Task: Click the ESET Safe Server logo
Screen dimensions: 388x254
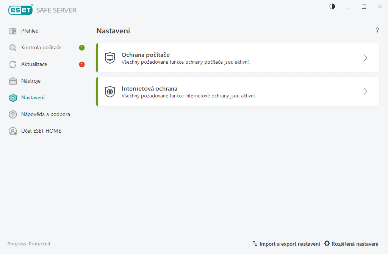Action: click(42, 10)
